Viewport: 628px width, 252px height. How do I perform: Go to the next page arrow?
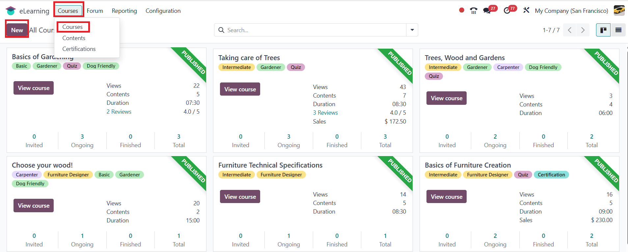(x=583, y=30)
